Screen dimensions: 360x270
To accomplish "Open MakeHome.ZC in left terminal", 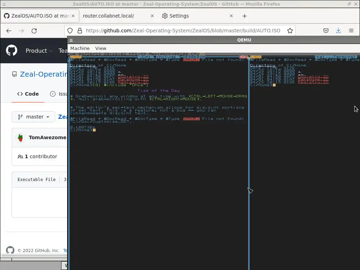I will (x=133, y=79).
